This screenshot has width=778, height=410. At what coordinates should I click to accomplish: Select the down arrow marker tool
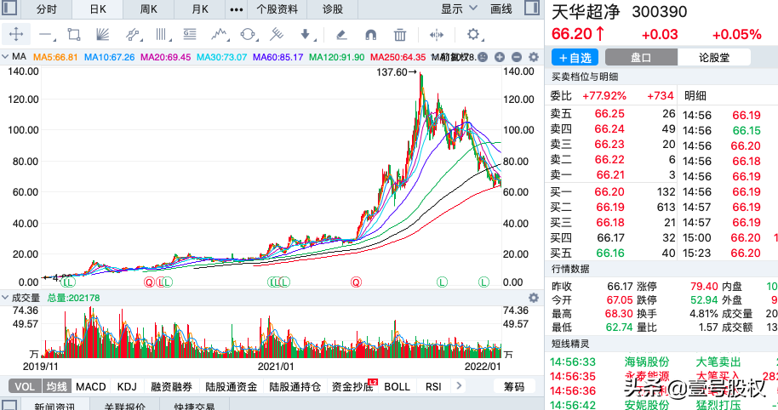306,35
